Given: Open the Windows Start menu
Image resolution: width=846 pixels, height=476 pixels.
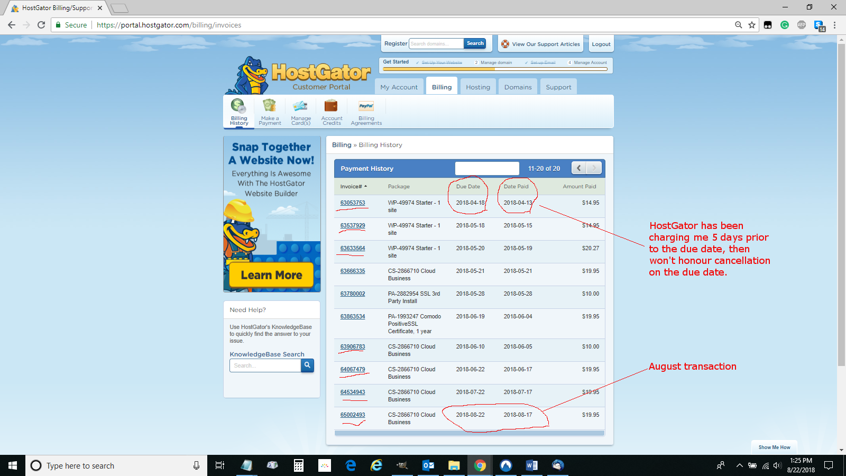Looking at the screenshot, I should pyautogui.click(x=13, y=465).
